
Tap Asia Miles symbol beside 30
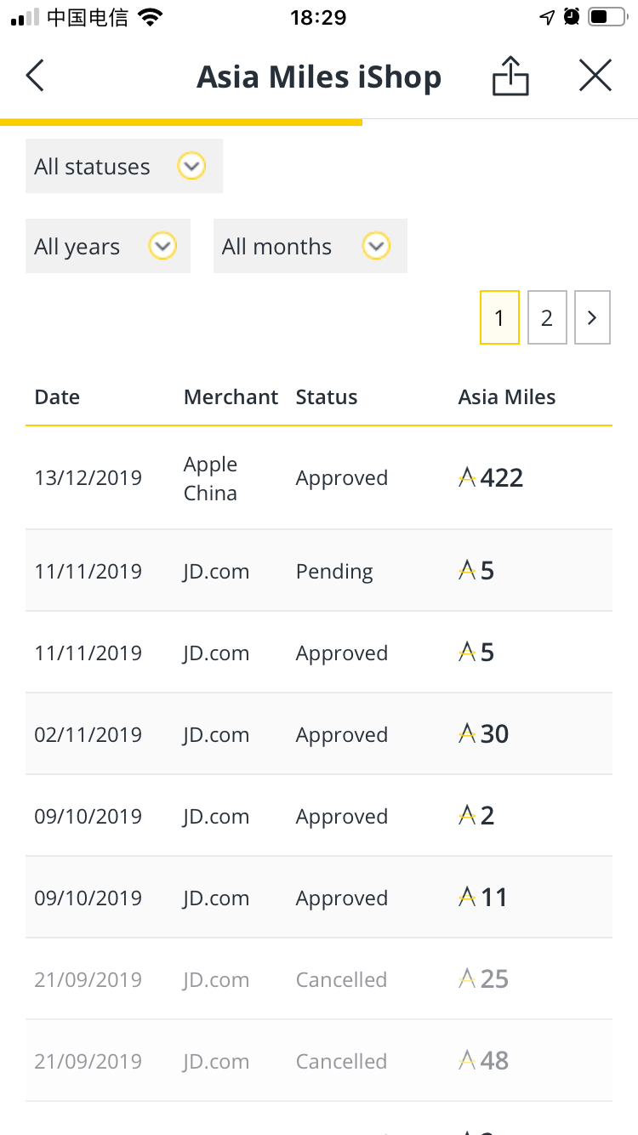(467, 734)
